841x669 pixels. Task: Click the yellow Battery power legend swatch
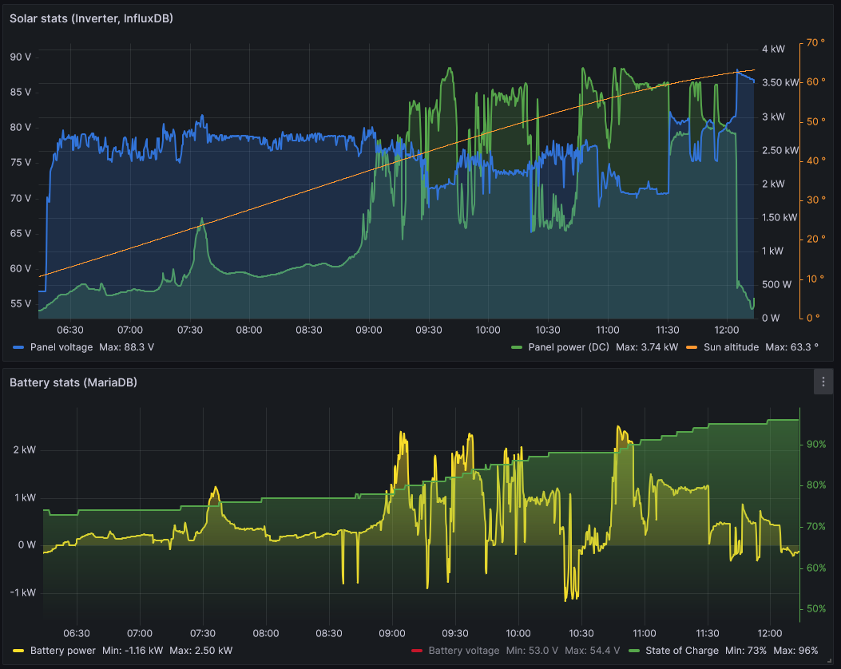point(19,651)
